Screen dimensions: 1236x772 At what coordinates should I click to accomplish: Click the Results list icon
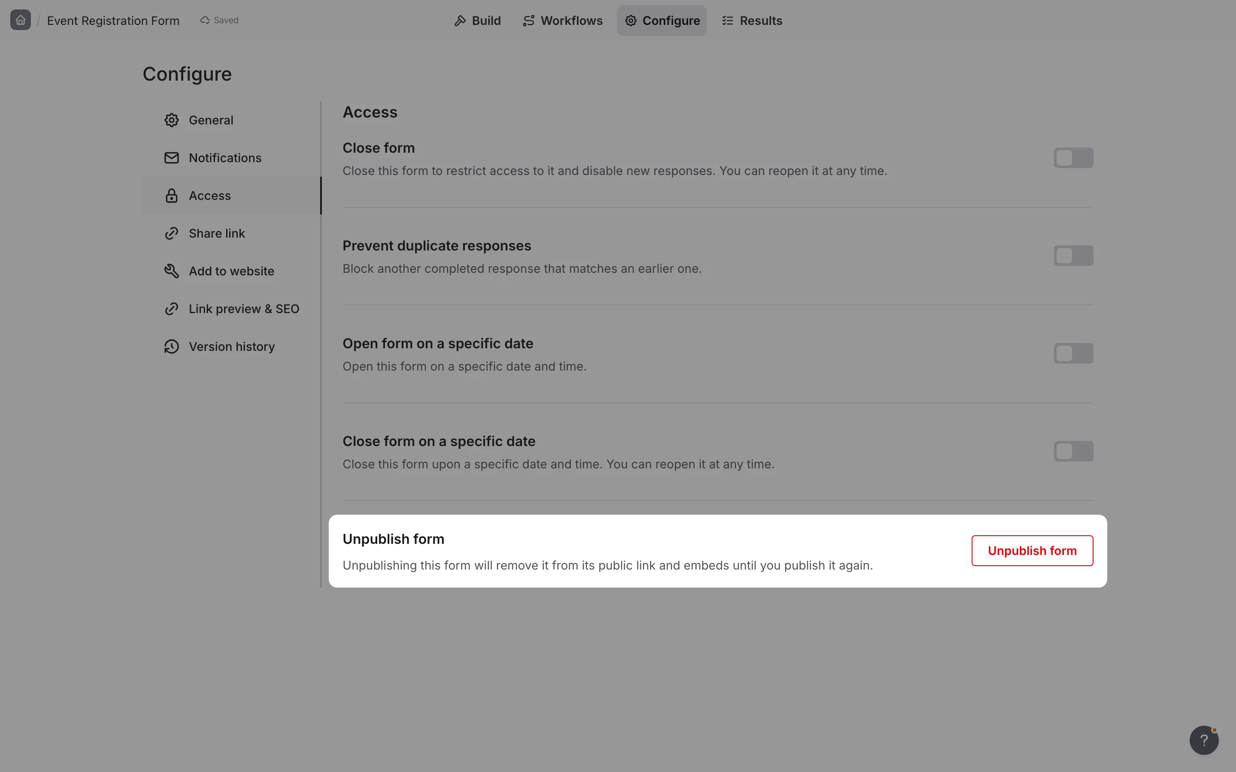(x=728, y=21)
